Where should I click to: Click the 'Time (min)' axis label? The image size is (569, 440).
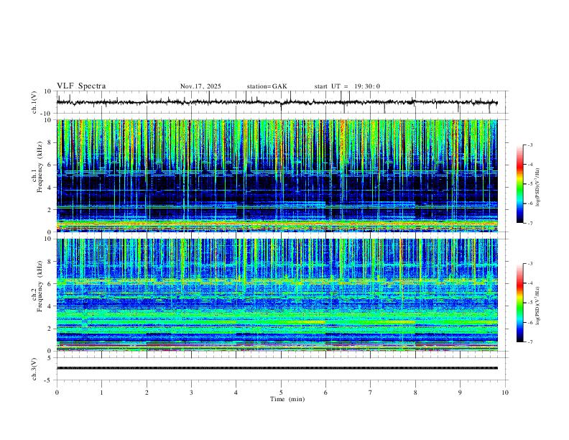point(287,399)
